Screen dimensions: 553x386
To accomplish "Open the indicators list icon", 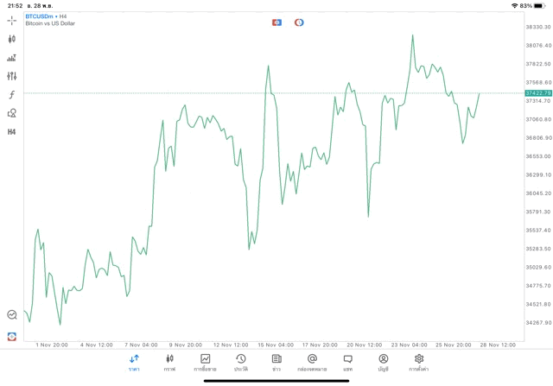I will (x=11, y=58).
